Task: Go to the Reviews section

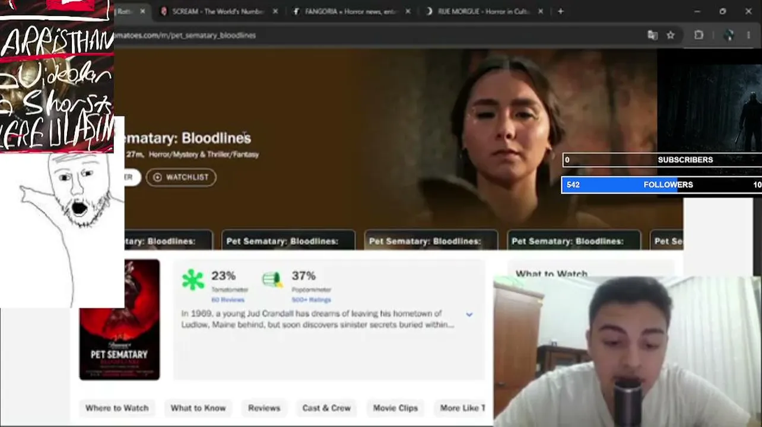Action: (x=264, y=408)
